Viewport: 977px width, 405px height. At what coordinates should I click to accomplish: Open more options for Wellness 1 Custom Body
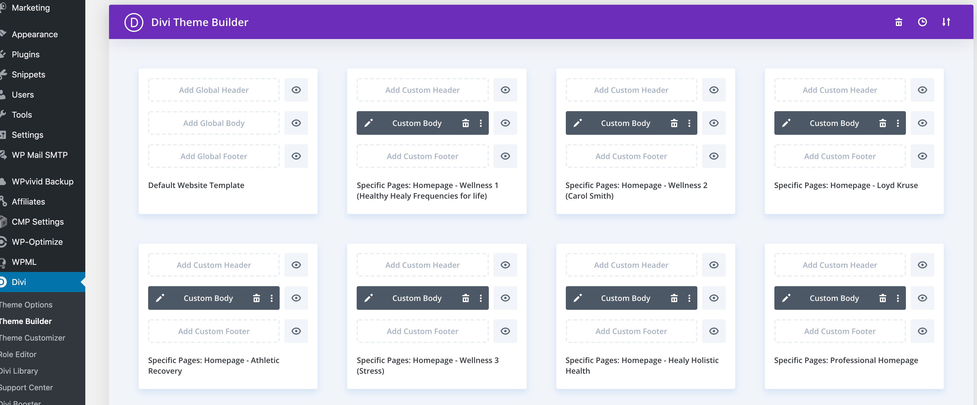coord(481,123)
